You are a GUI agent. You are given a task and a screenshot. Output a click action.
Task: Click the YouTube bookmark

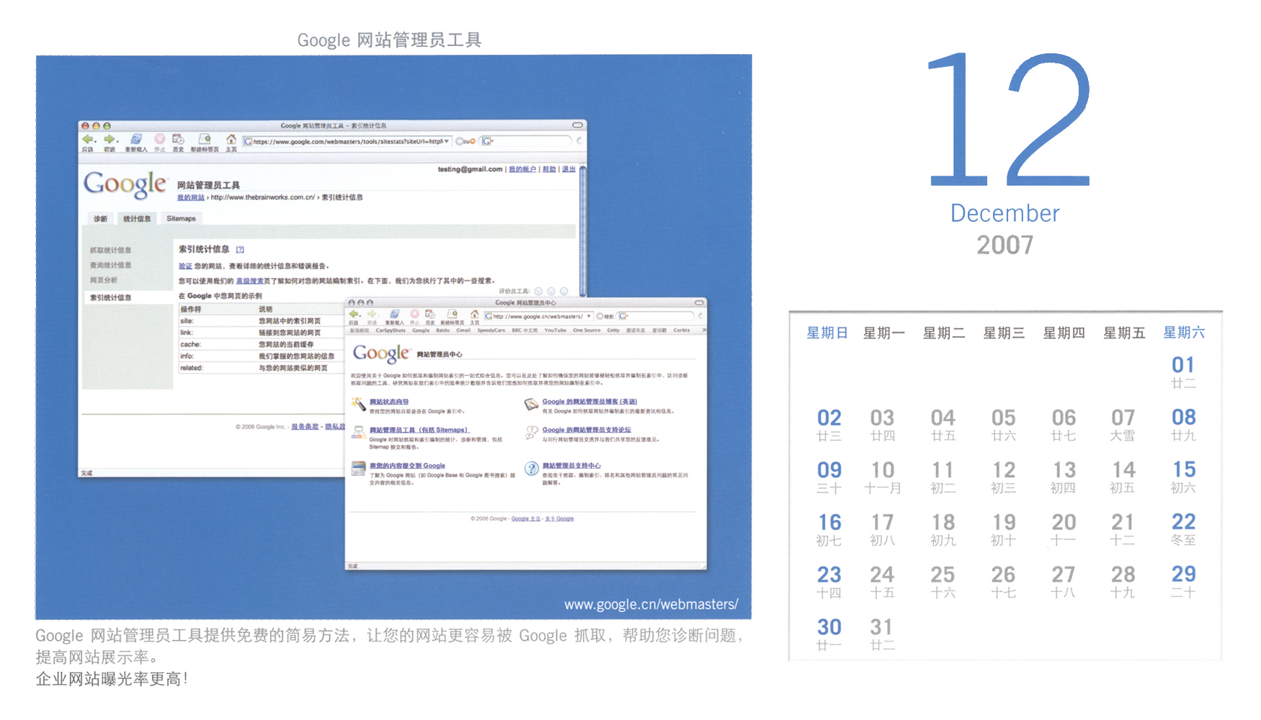(x=556, y=330)
